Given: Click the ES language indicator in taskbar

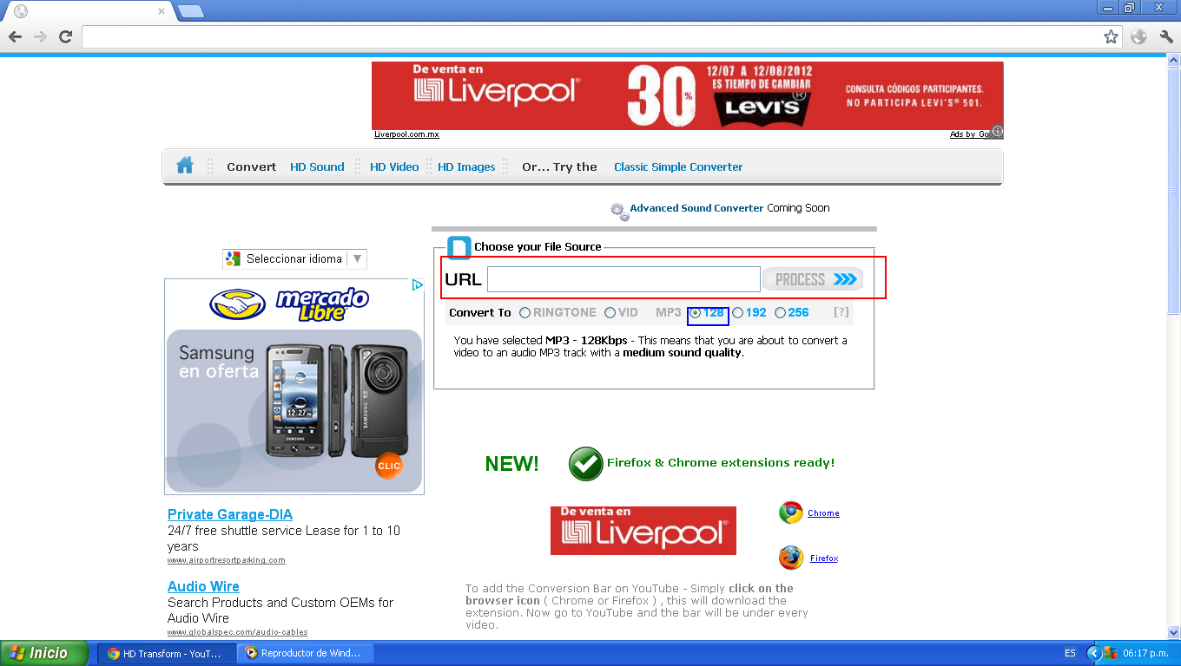Looking at the screenshot, I should (1070, 653).
